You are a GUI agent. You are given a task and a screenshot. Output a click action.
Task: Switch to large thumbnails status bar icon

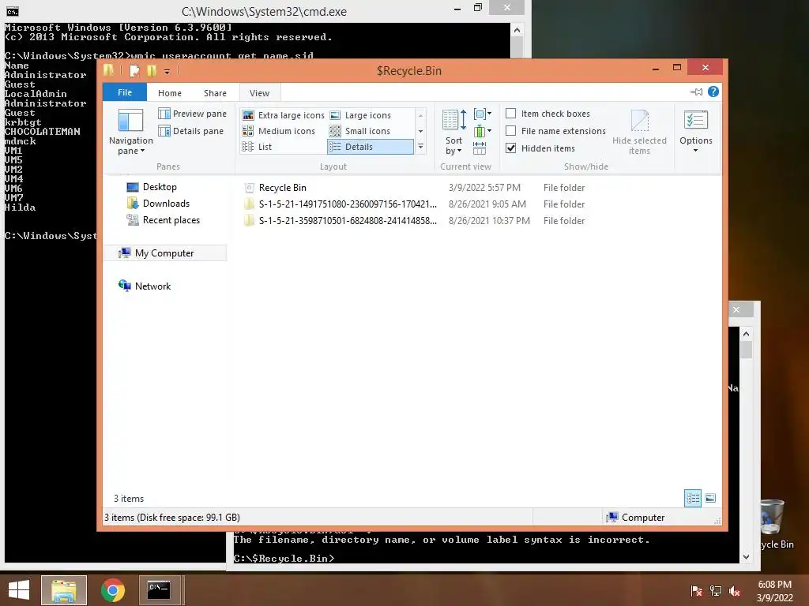pyautogui.click(x=710, y=498)
